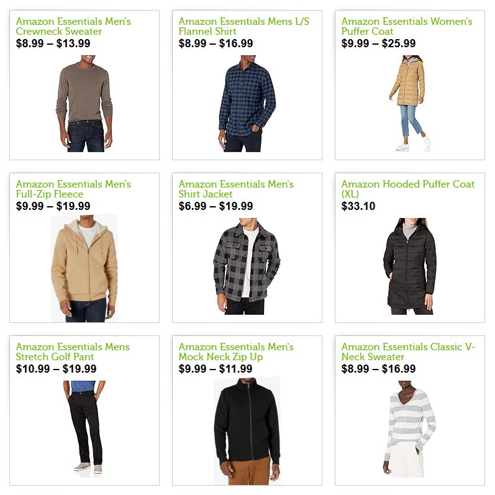Click the black hooded puffer coat image
Viewport: 495px width, 495px height.
click(x=410, y=266)
